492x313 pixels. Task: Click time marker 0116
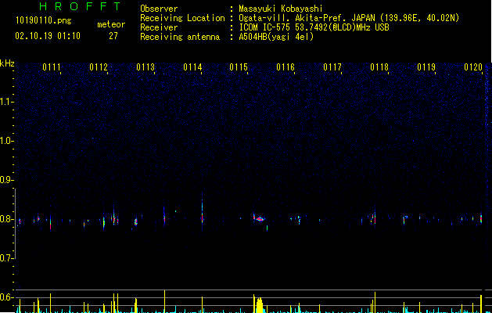[286, 67]
